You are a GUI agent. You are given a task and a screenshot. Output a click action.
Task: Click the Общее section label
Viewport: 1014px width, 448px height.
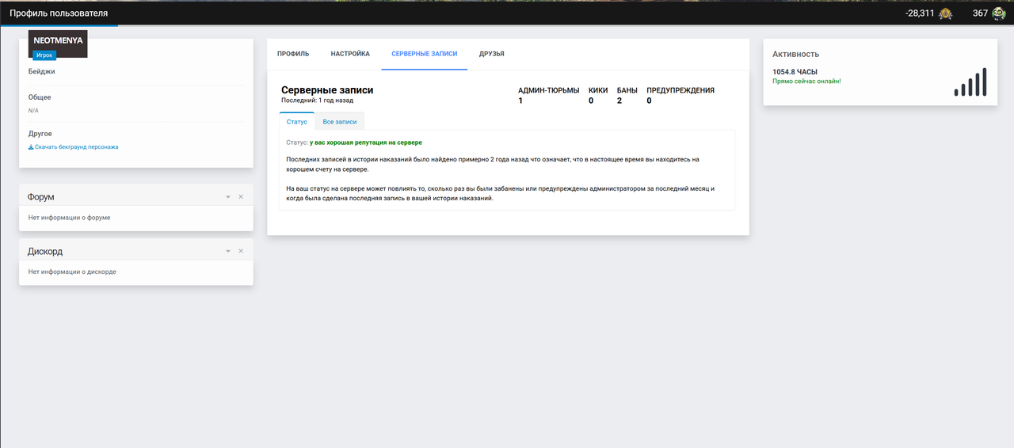(40, 97)
